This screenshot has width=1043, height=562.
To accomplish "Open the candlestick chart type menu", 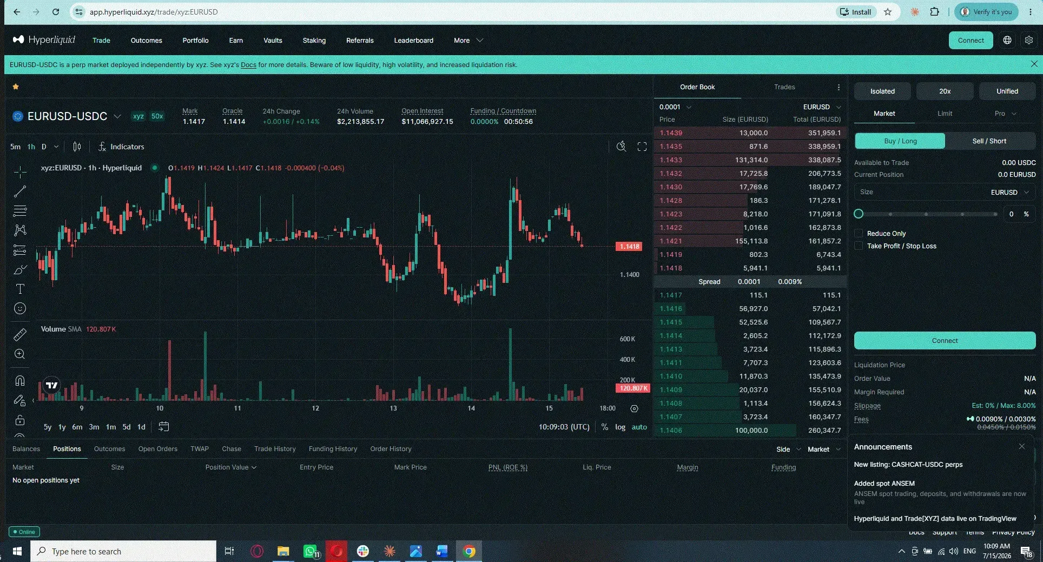I will pyautogui.click(x=77, y=147).
